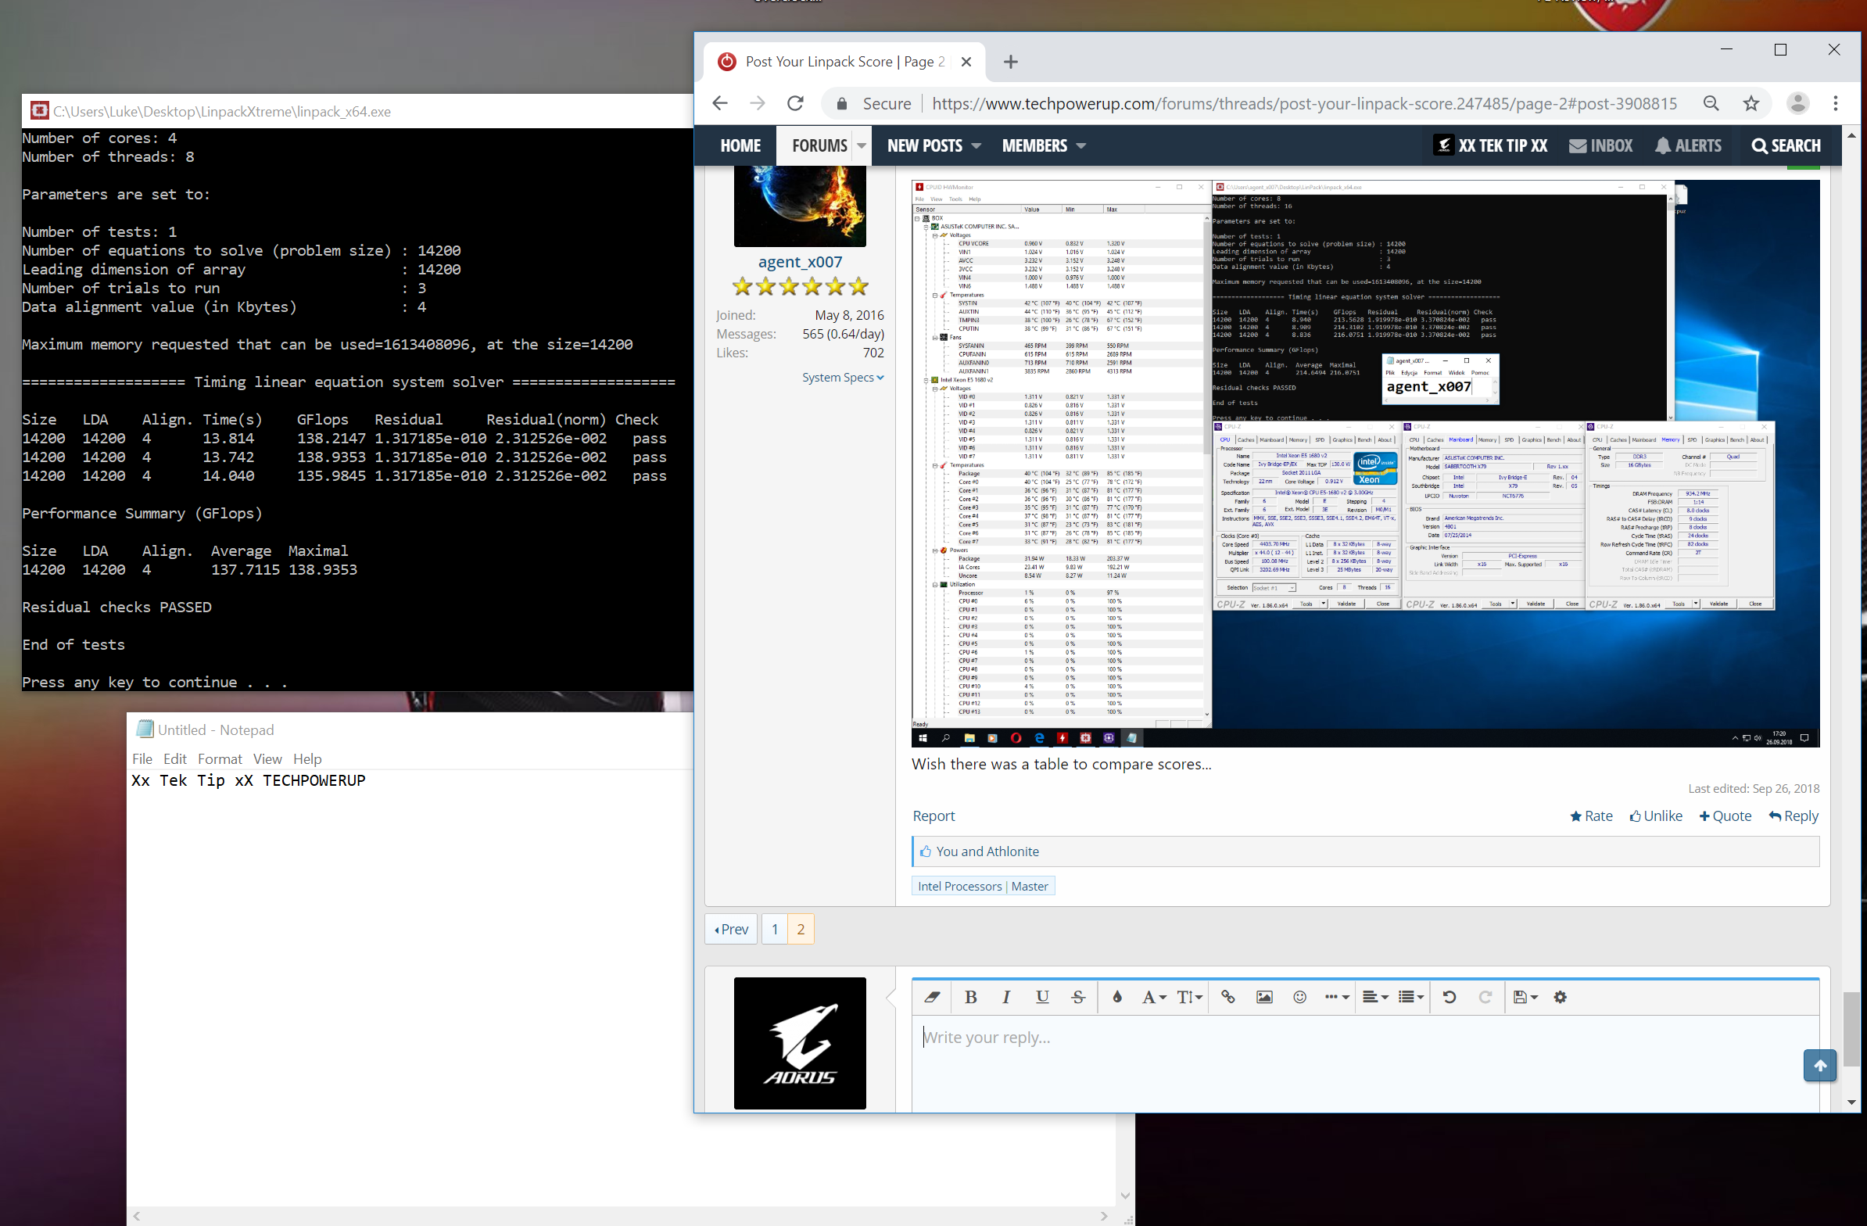Select thread page 2
This screenshot has width=1867, height=1226.
coord(801,929)
